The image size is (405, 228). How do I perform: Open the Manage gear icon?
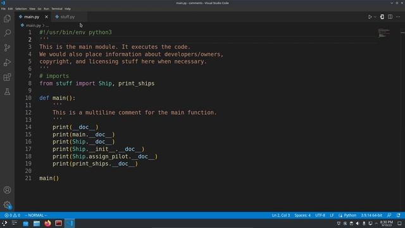(x=7, y=205)
